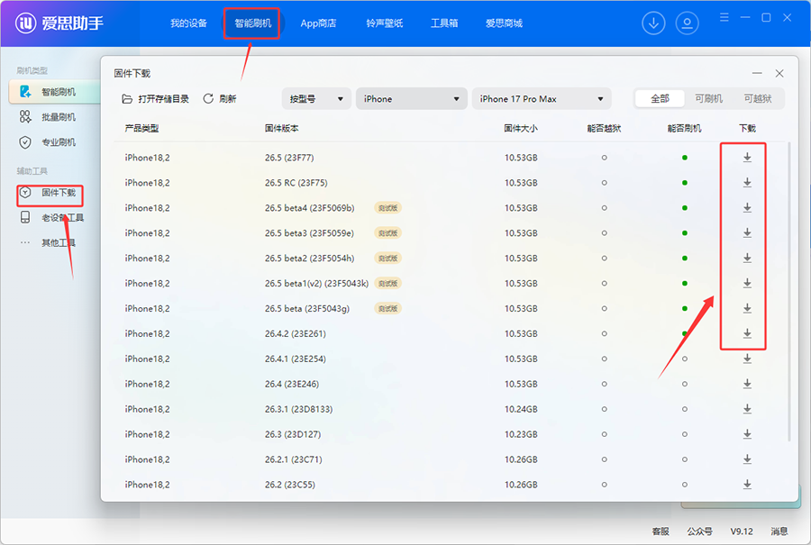Click the 爱思助手 logo
The height and width of the screenshot is (545, 811).
[59, 23]
